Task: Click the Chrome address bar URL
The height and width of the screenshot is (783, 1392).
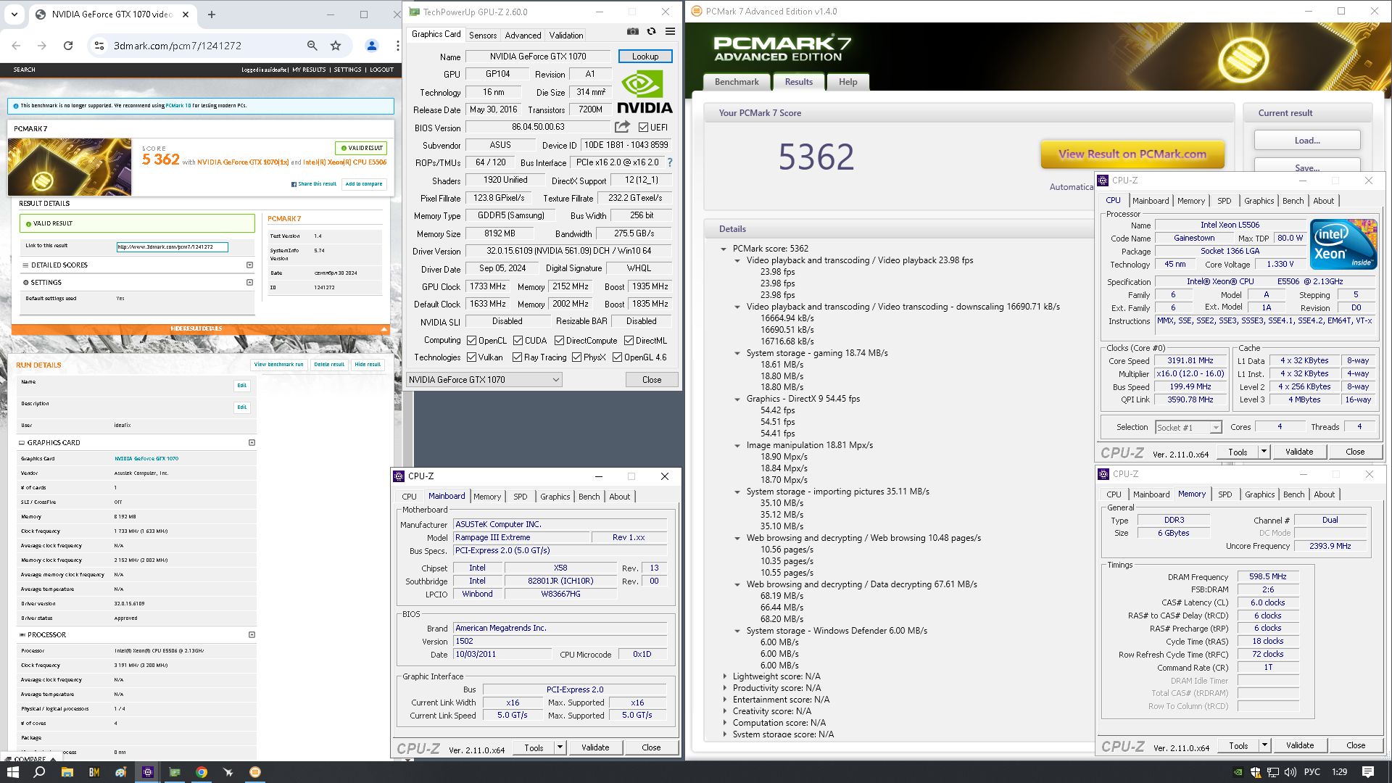Action: pos(178,46)
